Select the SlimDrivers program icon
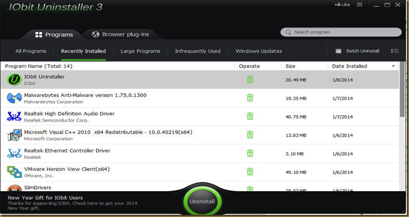Viewport: 409px width, 217px height. 14,188
